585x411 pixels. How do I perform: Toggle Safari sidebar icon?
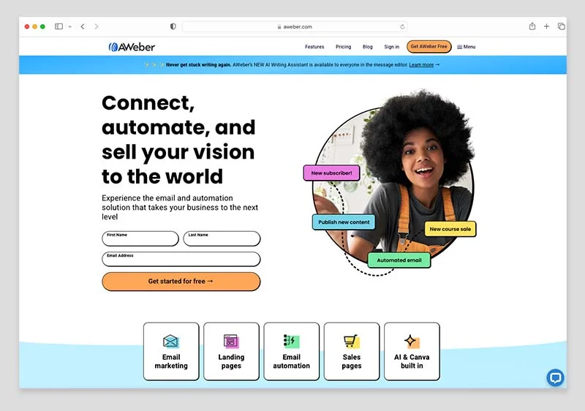point(58,26)
